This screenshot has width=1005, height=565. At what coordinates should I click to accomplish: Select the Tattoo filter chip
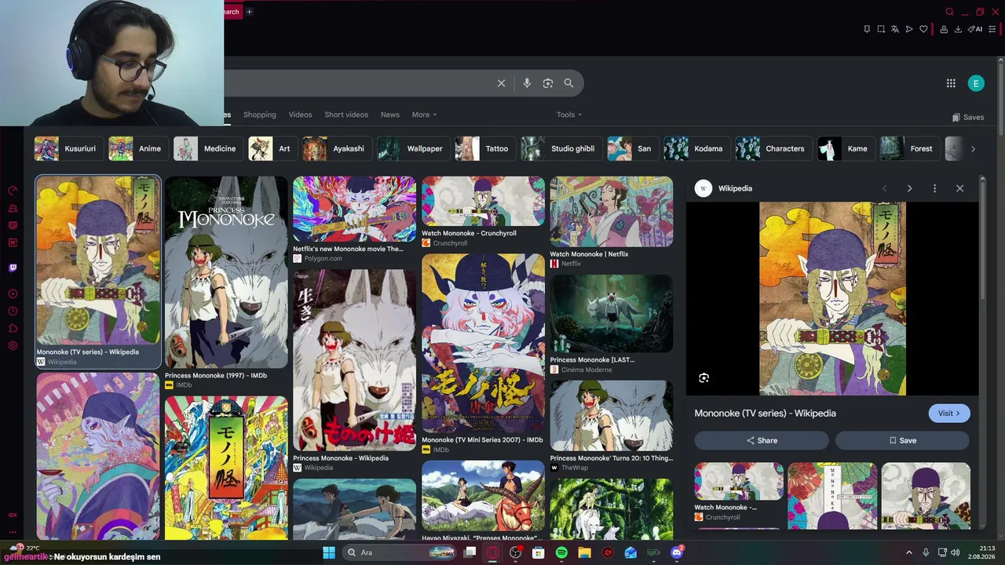coord(484,148)
